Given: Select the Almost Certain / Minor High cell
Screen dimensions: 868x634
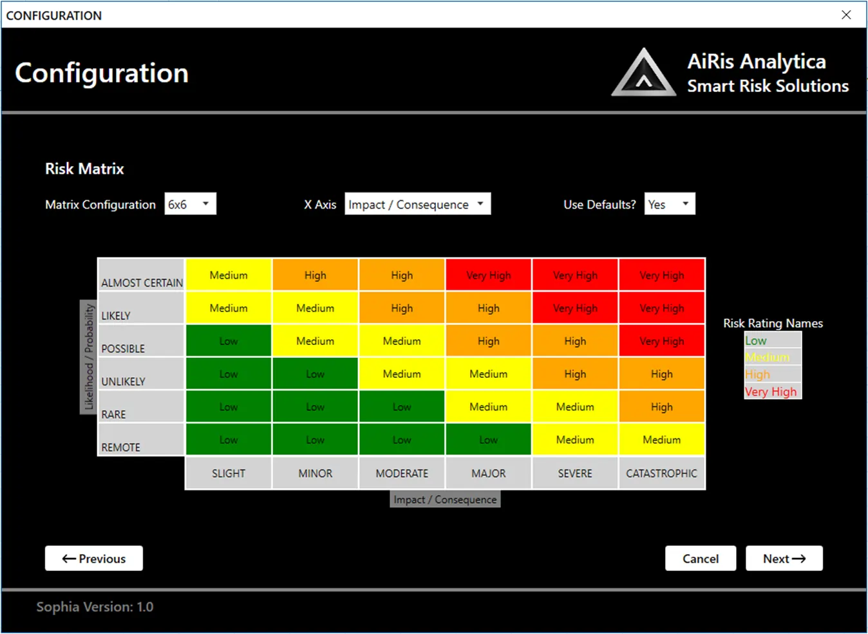Looking at the screenshot, I should click(316, 275).
